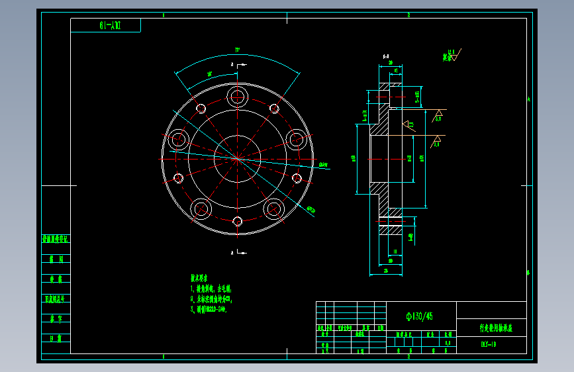This screenshot has height=372, width=574.
Task: Click the Φ130/45 text in title block
Action: point(420,316)
